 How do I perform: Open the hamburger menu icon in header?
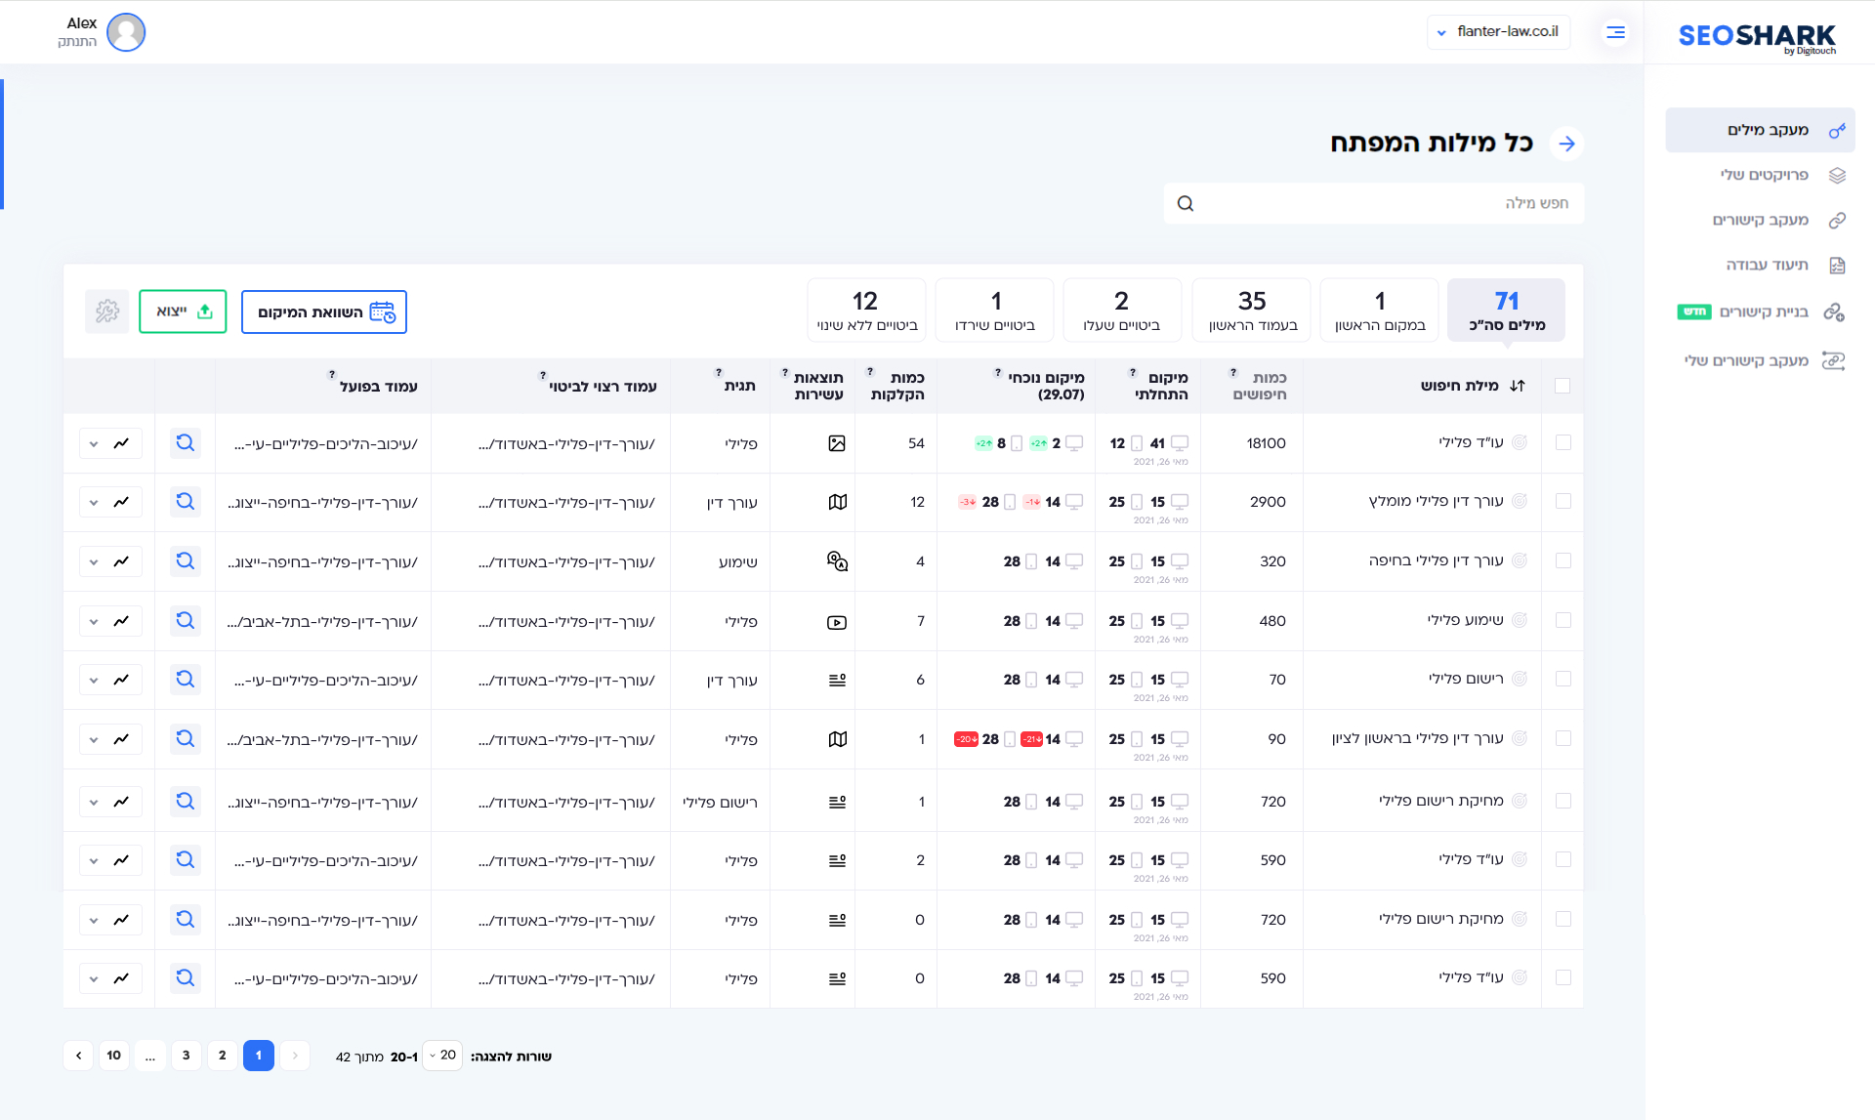click(x=1615, y=32)
